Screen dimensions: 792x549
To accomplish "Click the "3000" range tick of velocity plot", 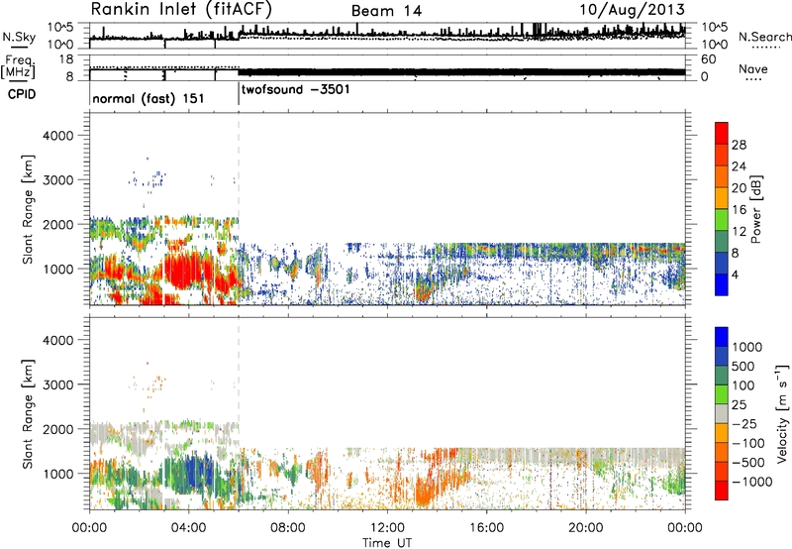I will (x=57, y=384).
